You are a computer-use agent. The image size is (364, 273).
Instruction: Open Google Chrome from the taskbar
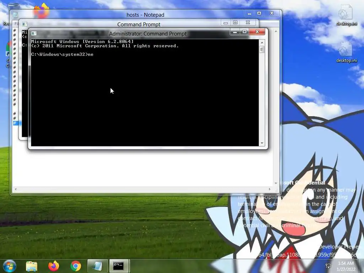(75, 266)
